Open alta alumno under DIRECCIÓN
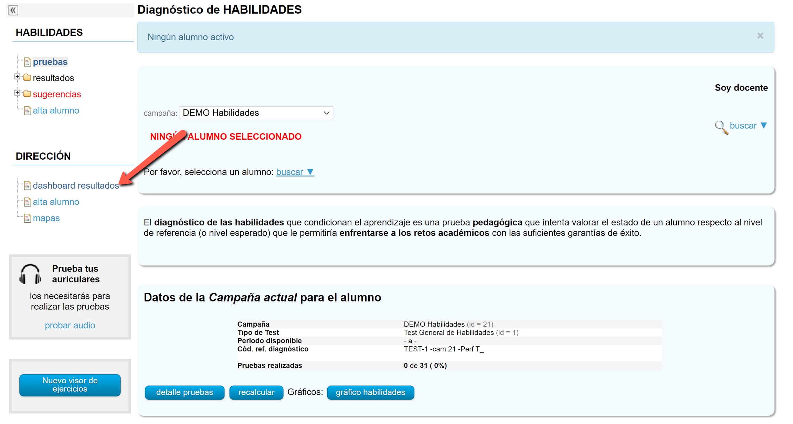 (x=56, y=202)
